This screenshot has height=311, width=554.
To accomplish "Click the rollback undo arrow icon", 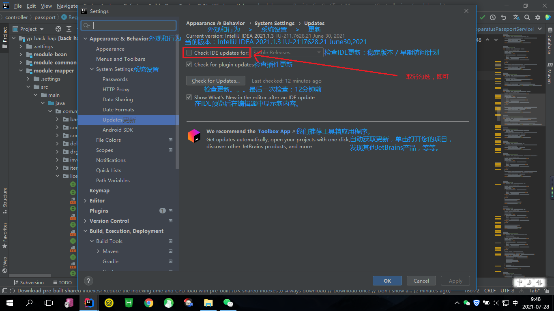I will coord(503,17).
